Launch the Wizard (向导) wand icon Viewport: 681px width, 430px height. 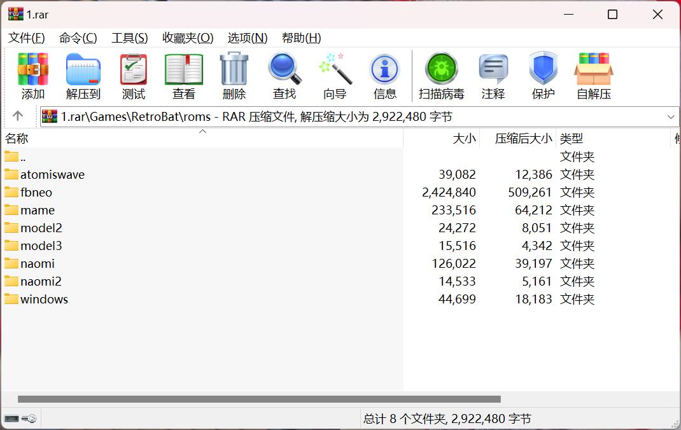click(335, 76)
